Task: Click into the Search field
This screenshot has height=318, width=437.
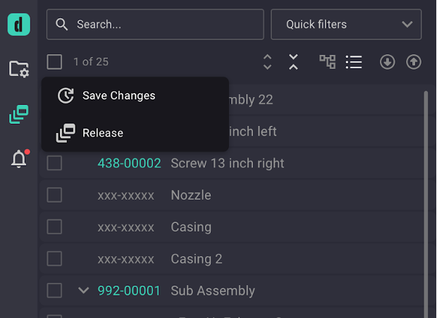Action: (155, 25)
